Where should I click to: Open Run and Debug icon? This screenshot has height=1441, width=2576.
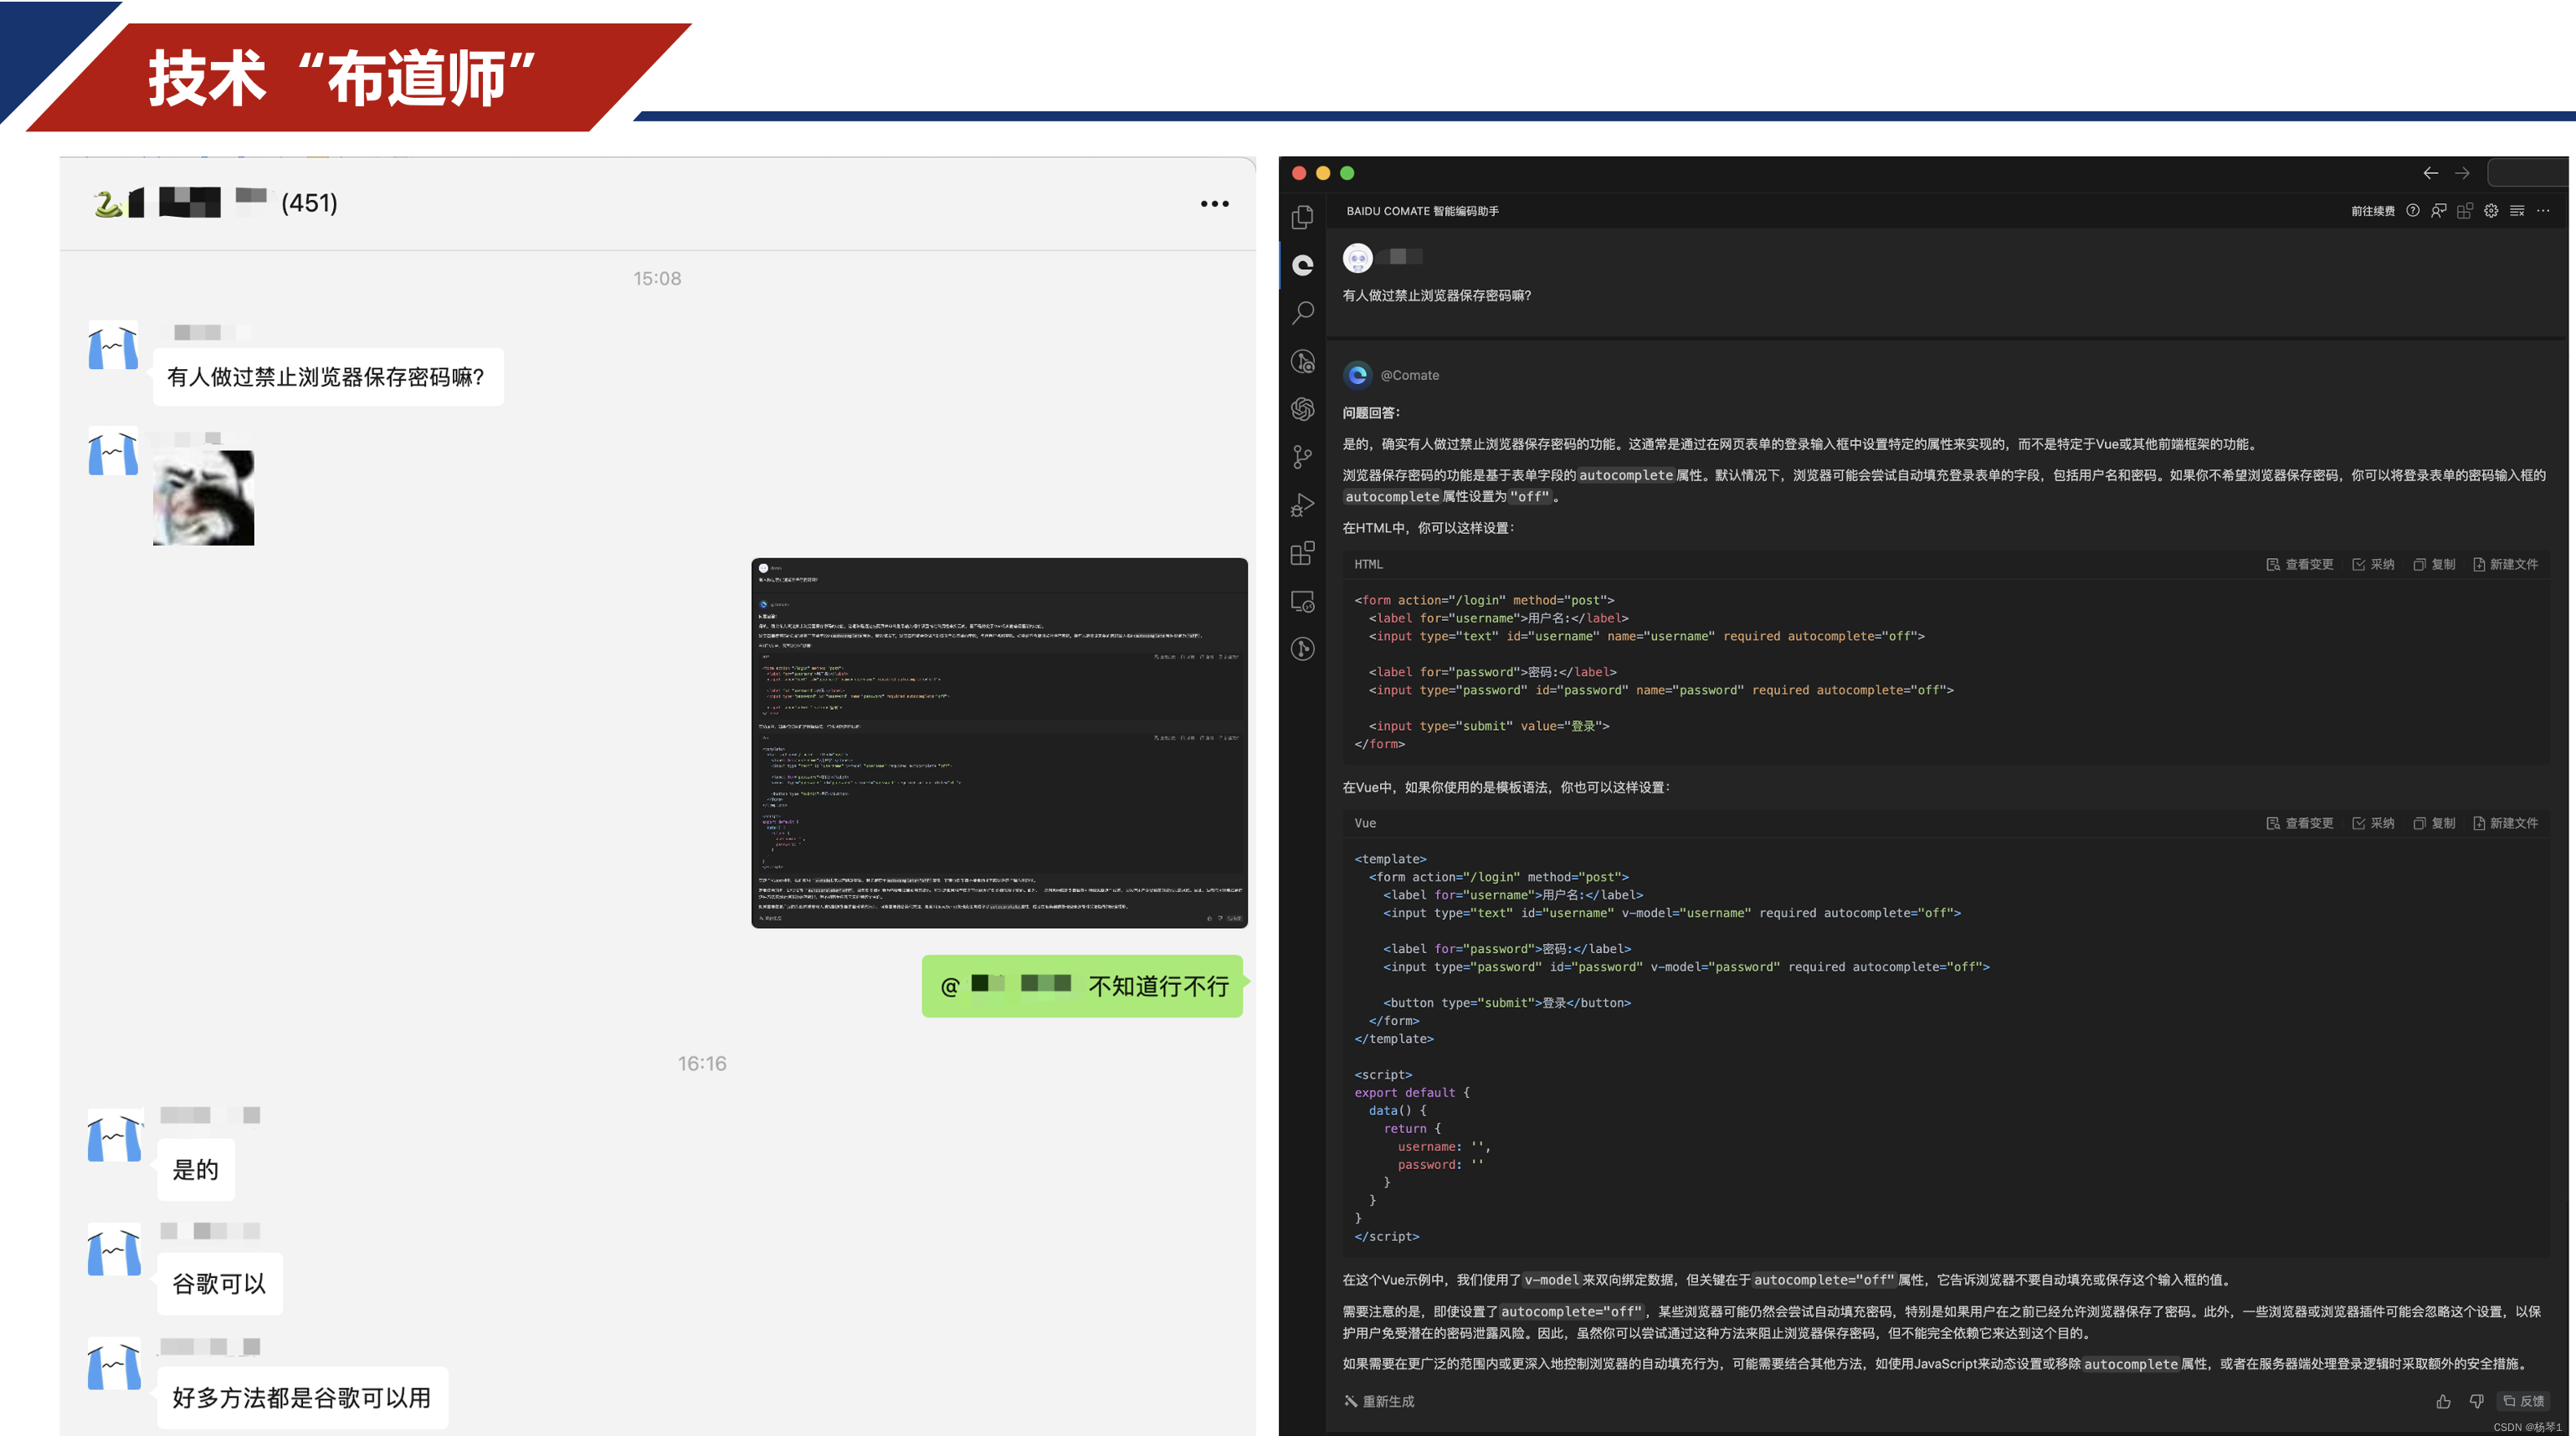point(1302,505)
